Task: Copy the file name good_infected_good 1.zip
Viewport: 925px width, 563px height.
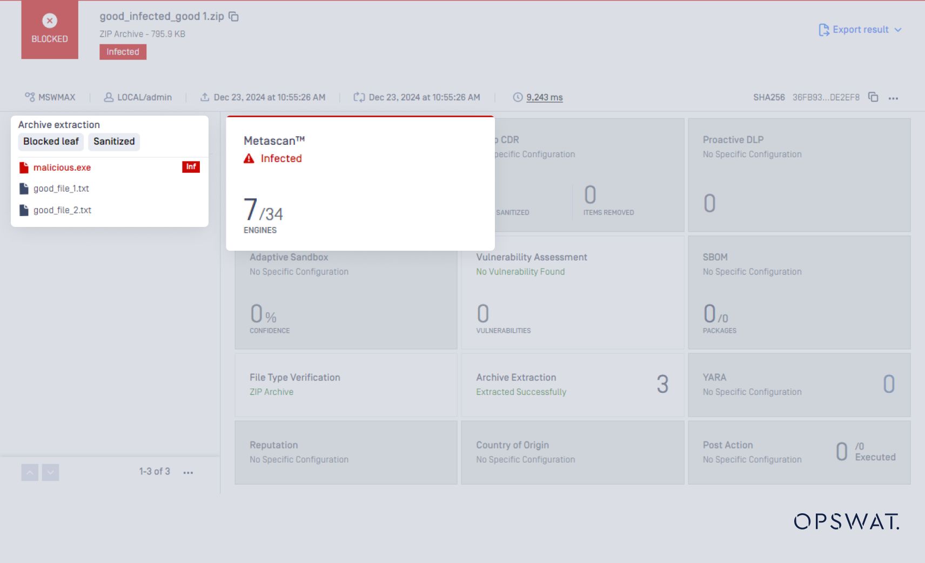Action: pyautogui.click(x=233, y=17)
